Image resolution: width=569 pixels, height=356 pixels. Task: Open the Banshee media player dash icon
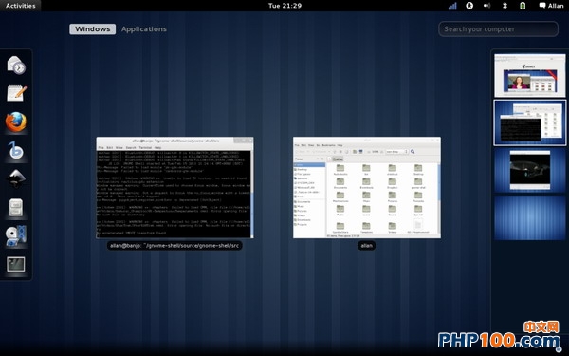(16, 150)
